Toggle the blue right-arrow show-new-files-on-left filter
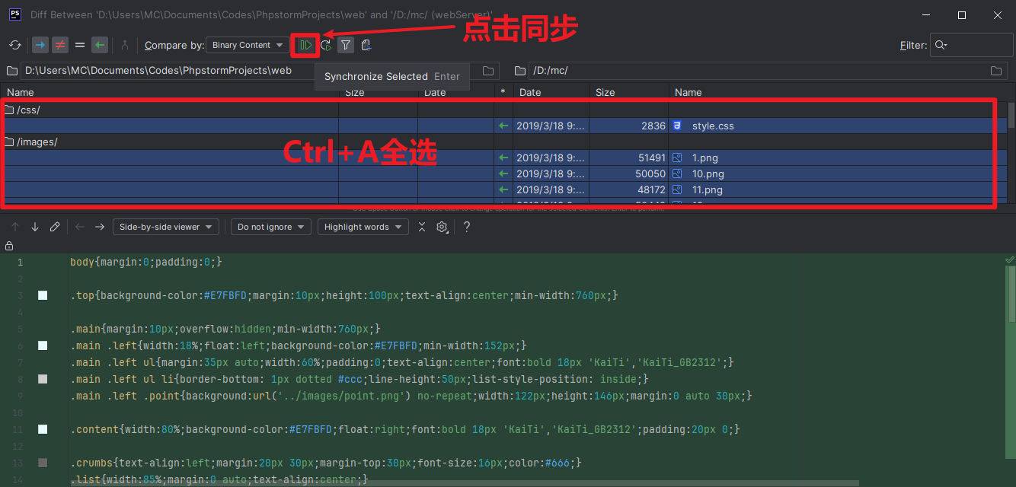This screenshot has width=1016, height=487. point(40,45)
